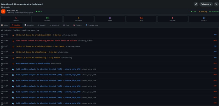The image size is (219, 106).
Task: Click bolt icon on 01:08:10 pm event
Action: 13,64
